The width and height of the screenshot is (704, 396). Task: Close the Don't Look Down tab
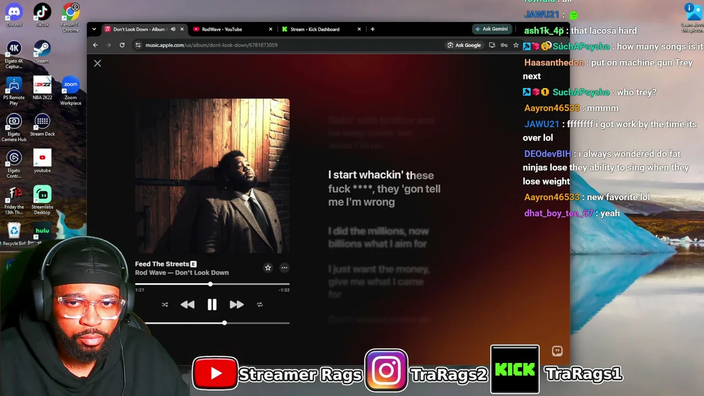(182, 29)
